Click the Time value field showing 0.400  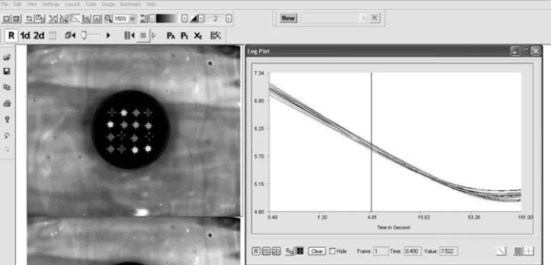coord(412,251)
